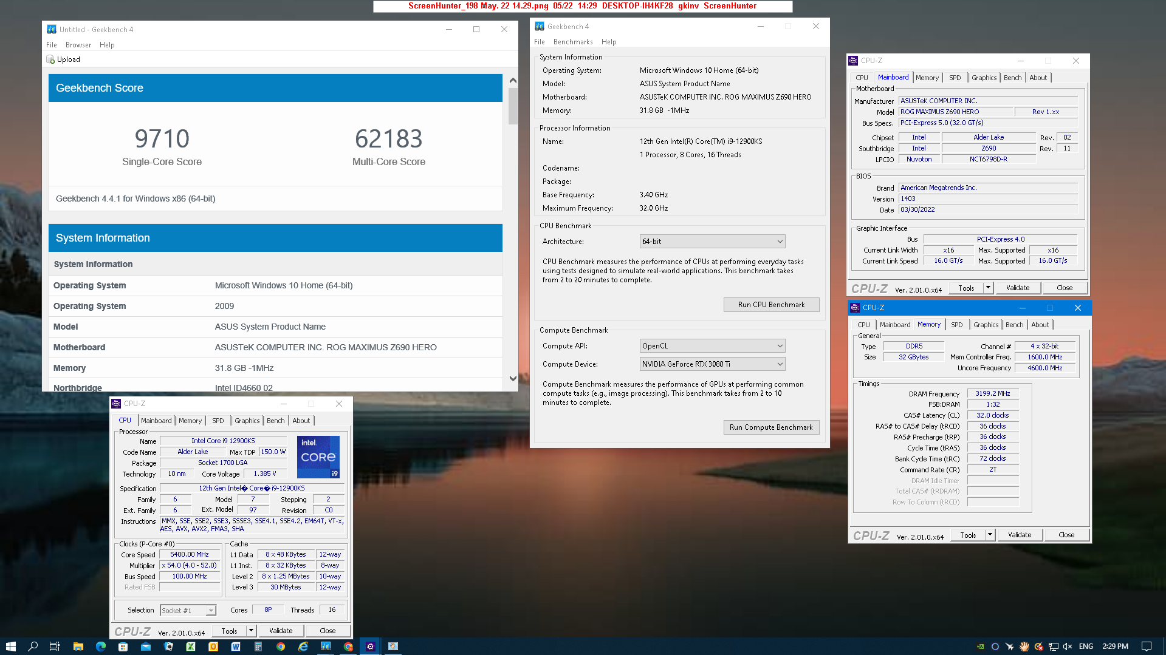
Task: Open Microsoft Edge from the taskbar
Action: click(100, 647)
